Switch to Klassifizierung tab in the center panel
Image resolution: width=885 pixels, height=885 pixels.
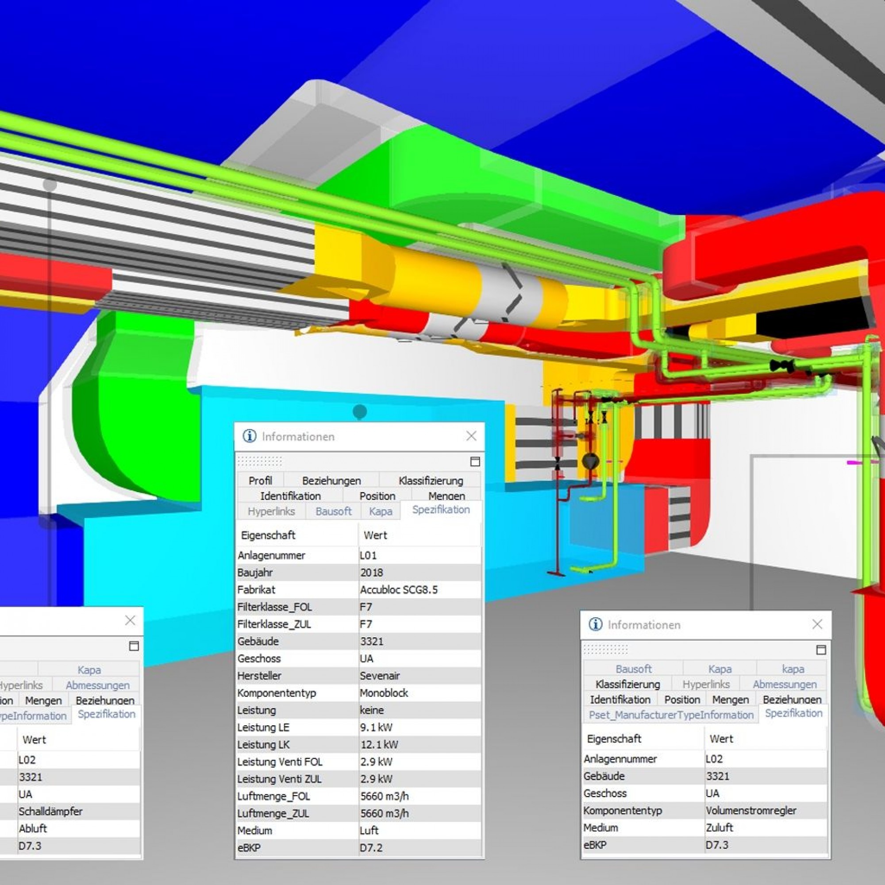[431, 481]
